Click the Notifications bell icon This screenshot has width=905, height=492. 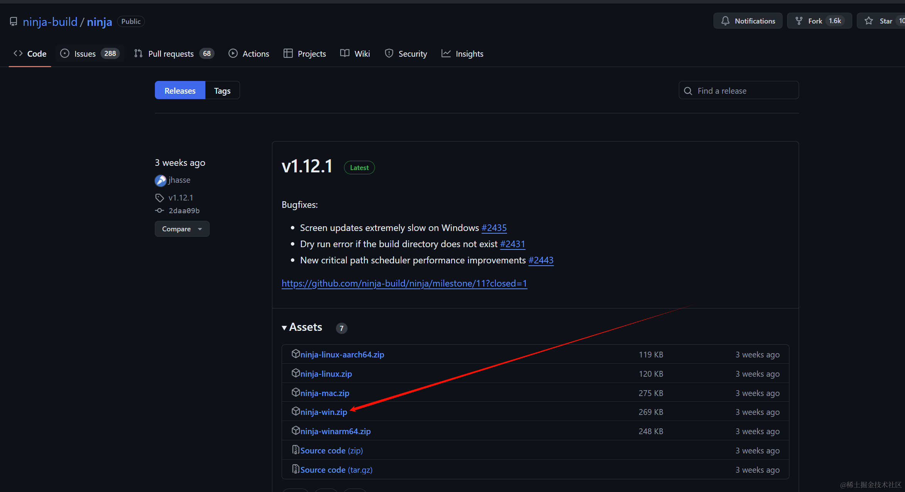725,21
